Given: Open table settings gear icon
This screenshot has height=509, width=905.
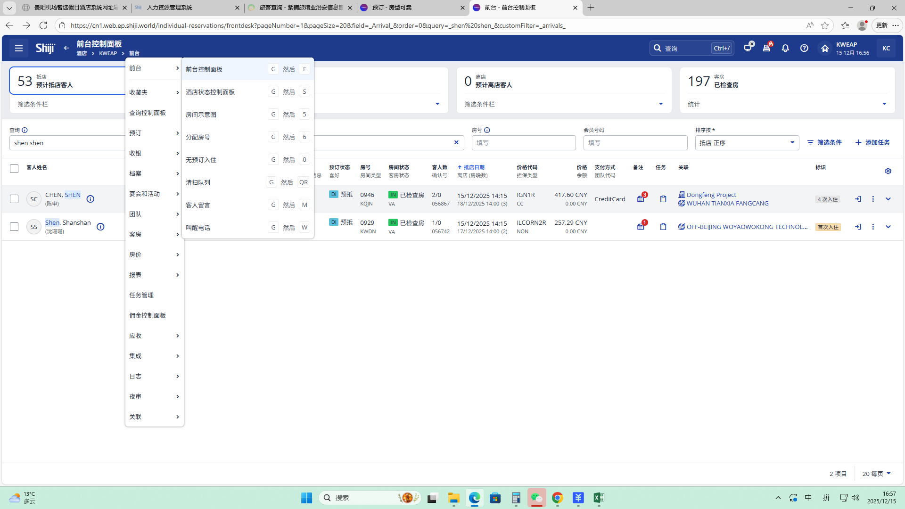Looking at the screenshot, I should pyautogui.click(x=888, y=171).
